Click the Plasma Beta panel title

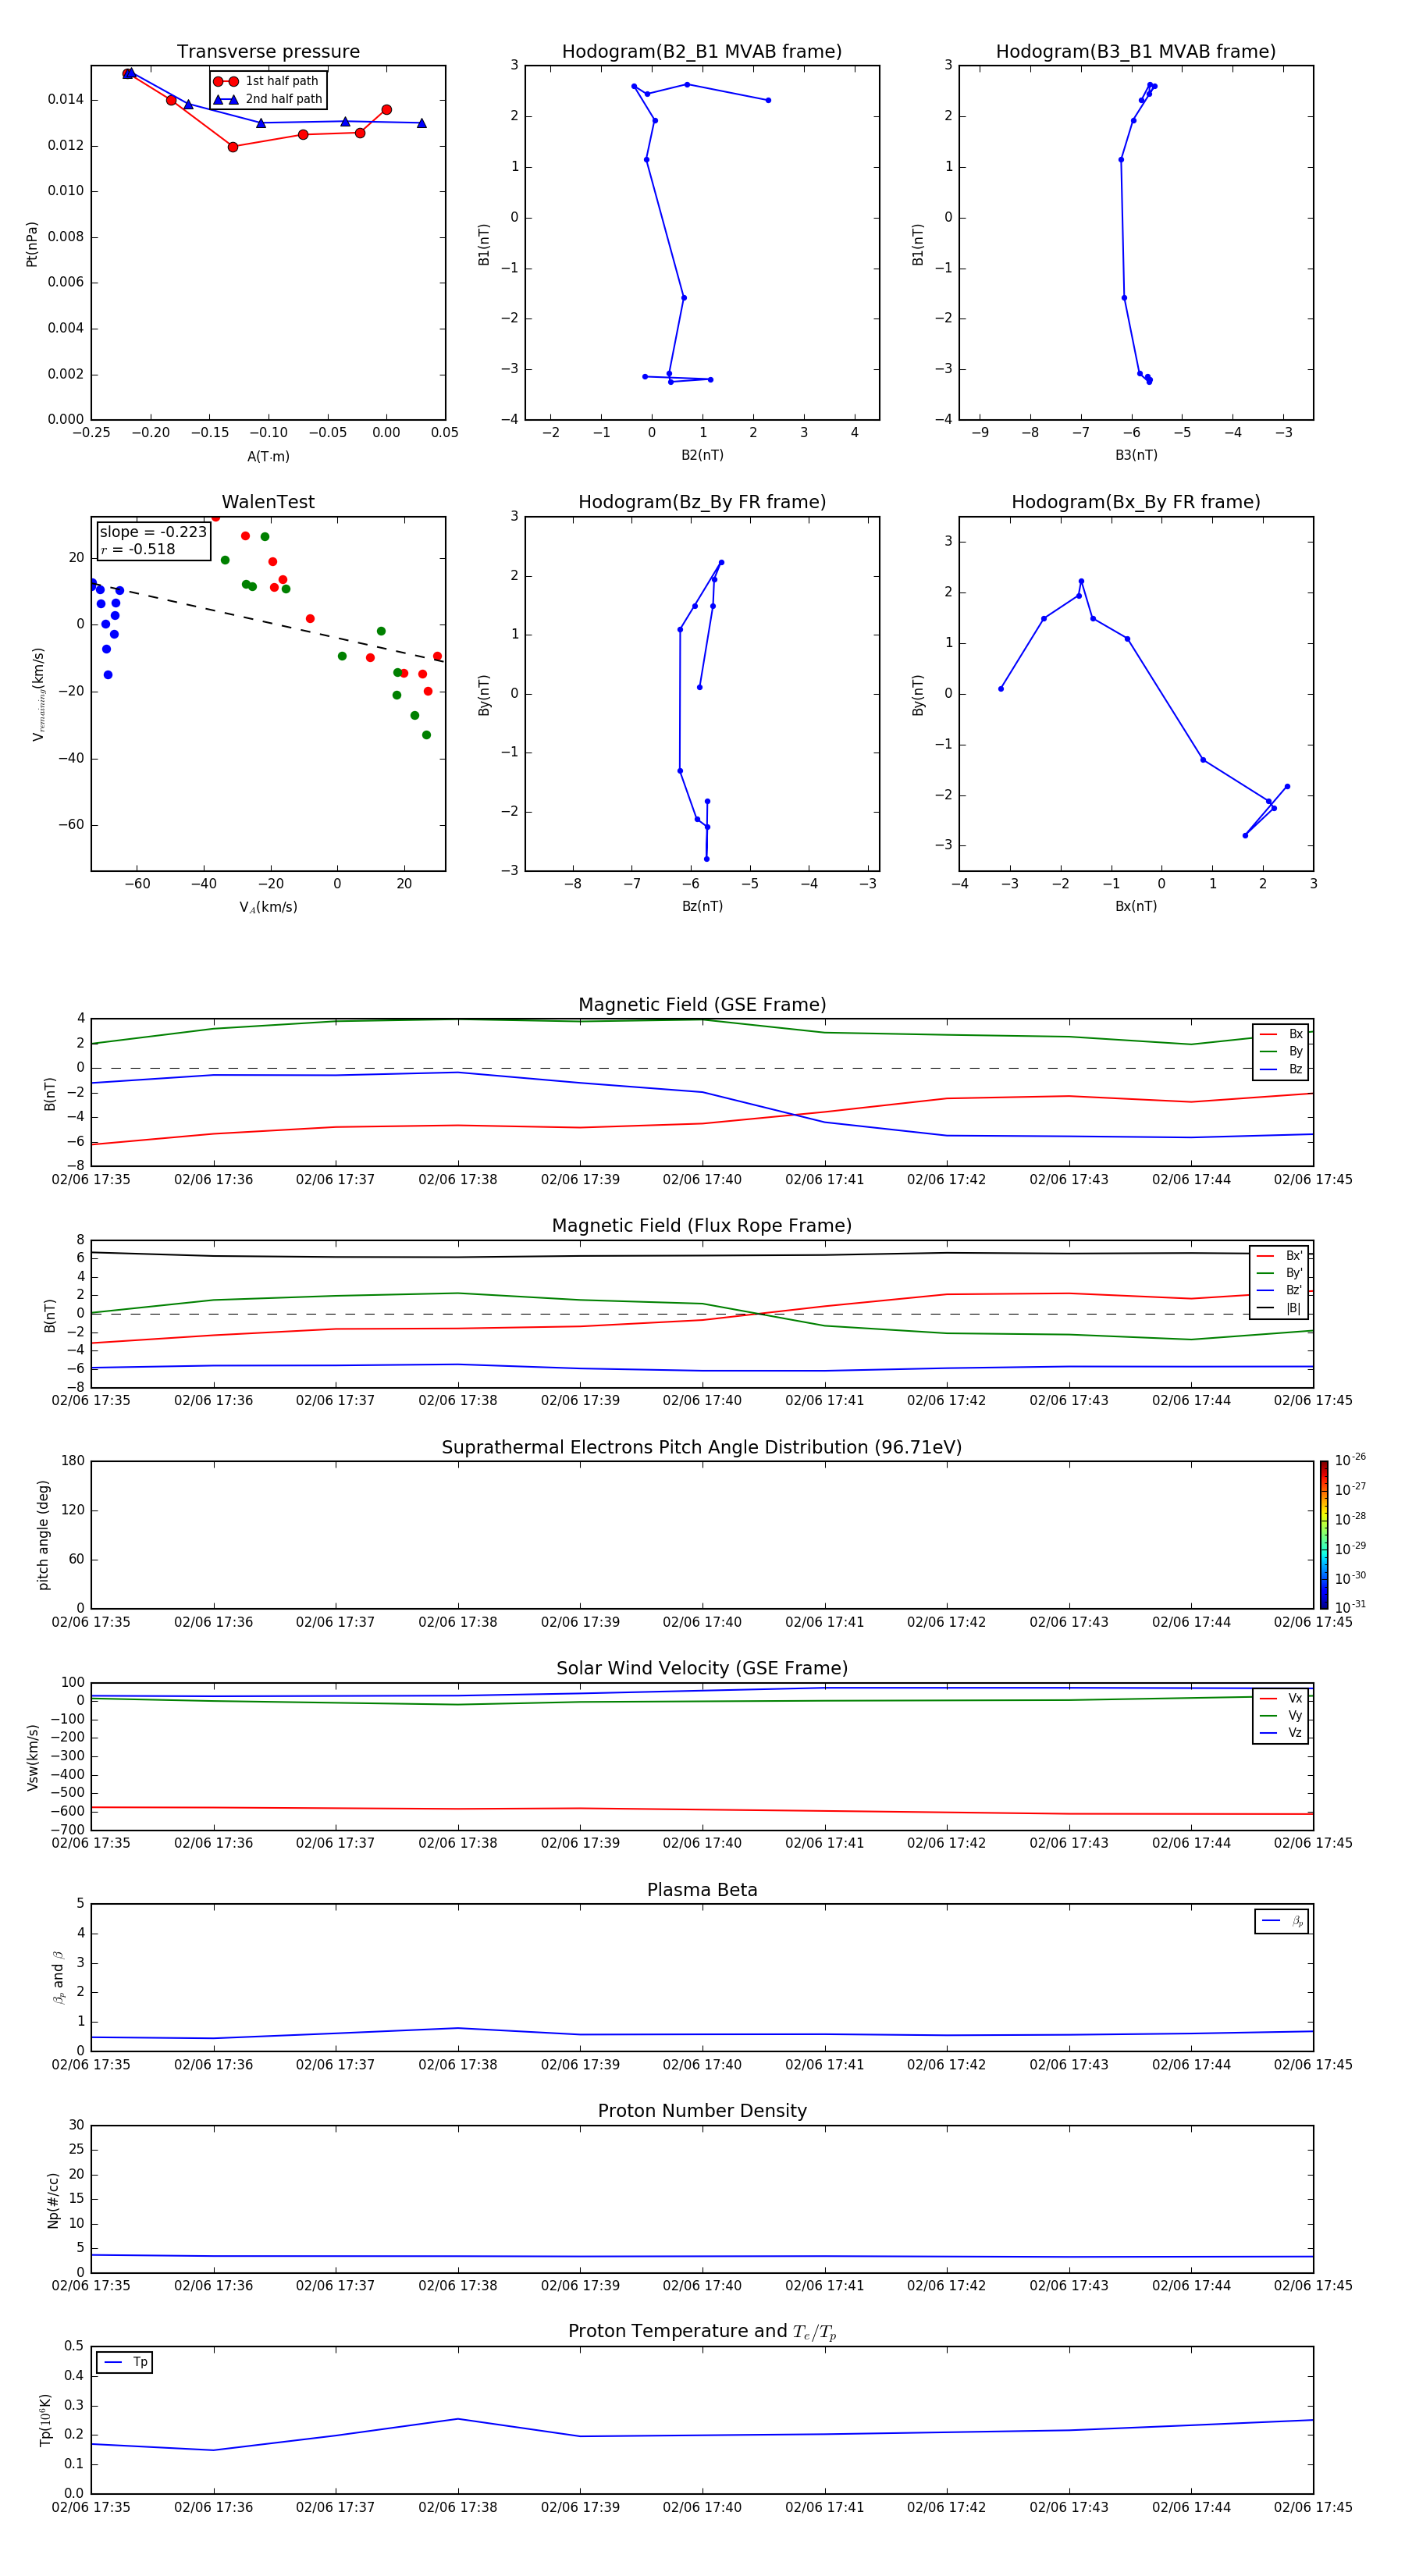702,1890
